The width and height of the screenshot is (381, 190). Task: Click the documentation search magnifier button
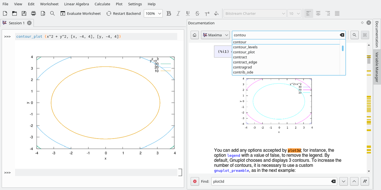pyautogui.click(x=354, y=35)
